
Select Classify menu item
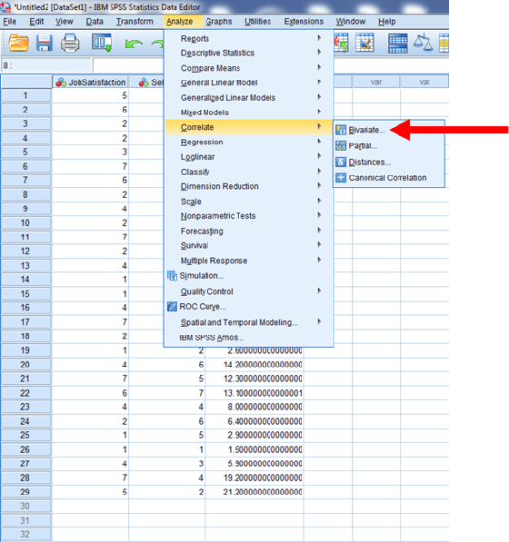(248, 172)
